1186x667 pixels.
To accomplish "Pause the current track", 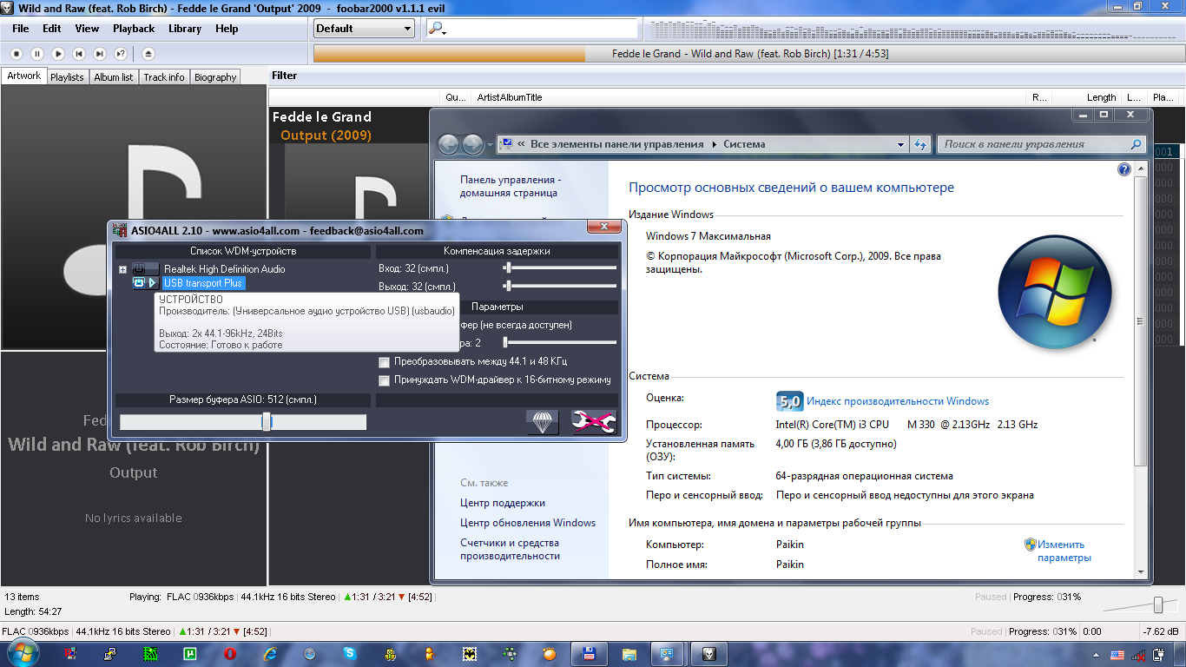I will tap(37, 54).
